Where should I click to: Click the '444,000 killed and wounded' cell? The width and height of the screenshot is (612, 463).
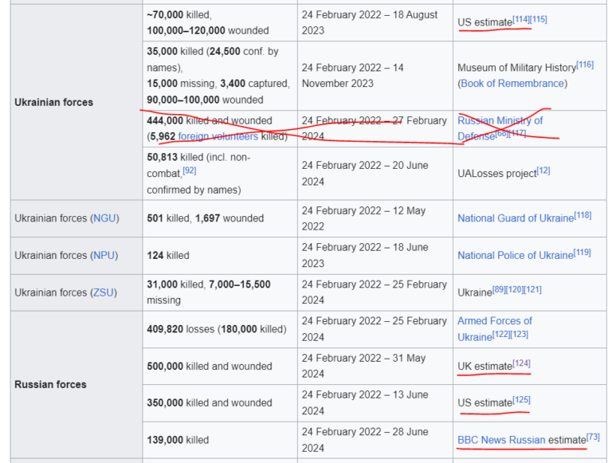(220, 128)
